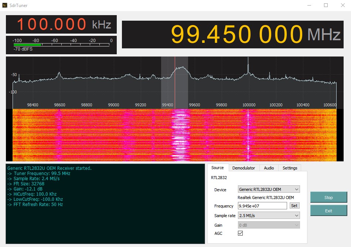This screenshot has height=247, width=351.
Task: Click the -70 dBFS signal level meter
Action: pyautogui.click(x=61, y=45)
